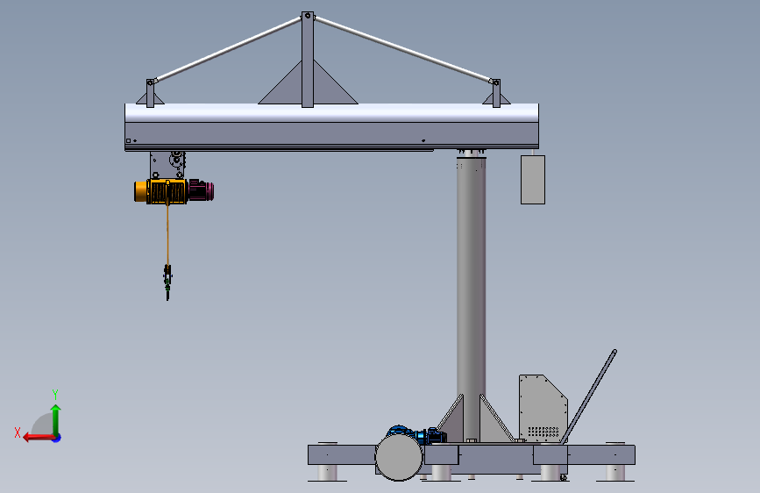Pick the lifting hook block at the rope end
Viewport: 760px width, 493px height.
tap(167, 282)
